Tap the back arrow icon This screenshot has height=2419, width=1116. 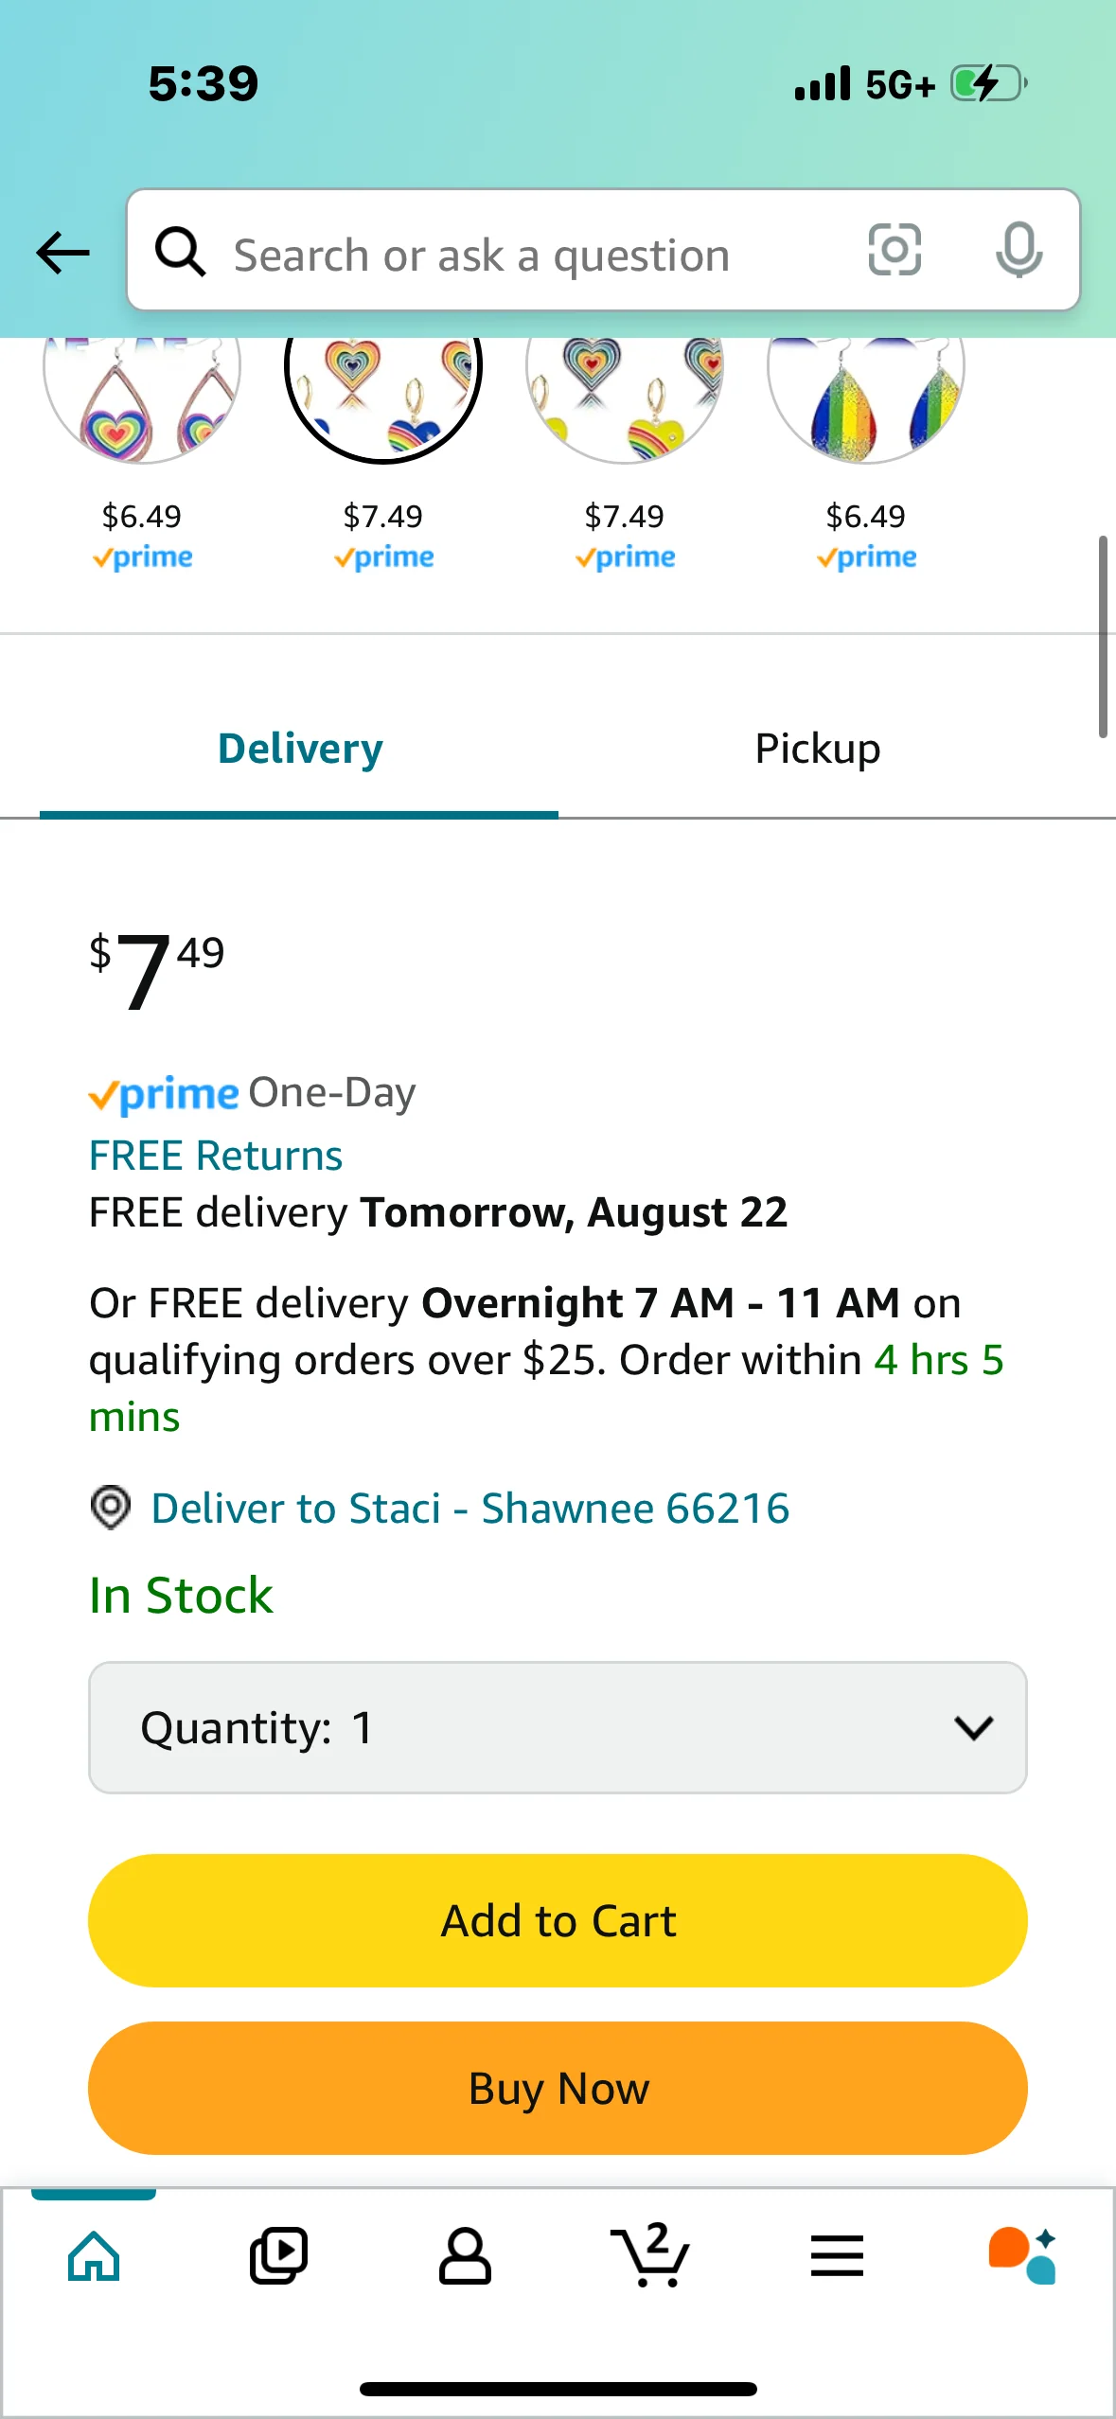[x=62, y=253]
